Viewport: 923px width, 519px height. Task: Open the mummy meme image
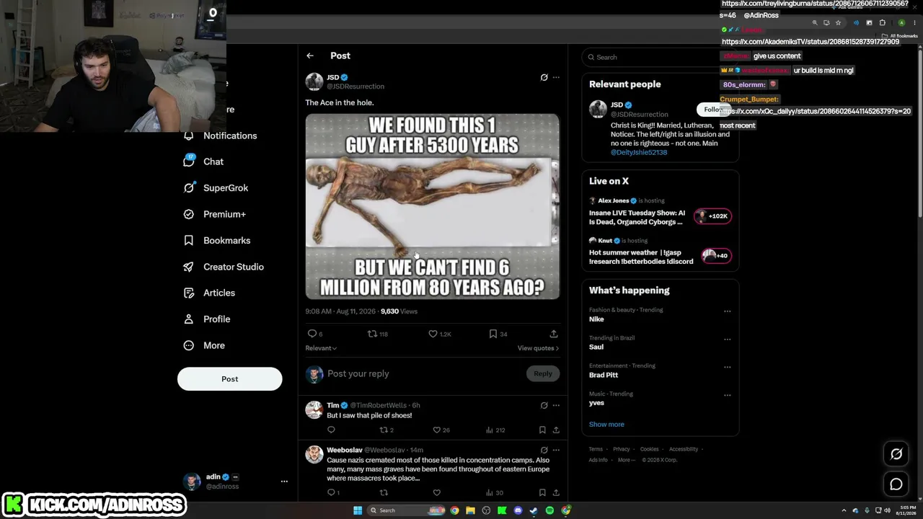(432, 206)
